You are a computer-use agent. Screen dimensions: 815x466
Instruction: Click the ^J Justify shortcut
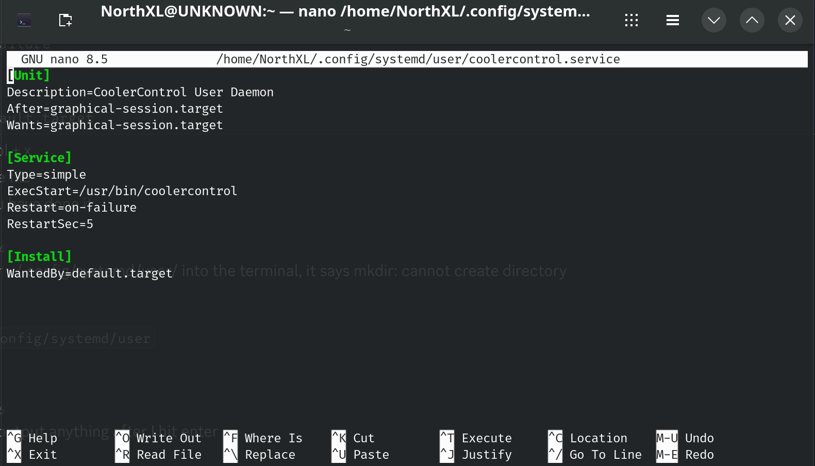(x=476, y=455)
